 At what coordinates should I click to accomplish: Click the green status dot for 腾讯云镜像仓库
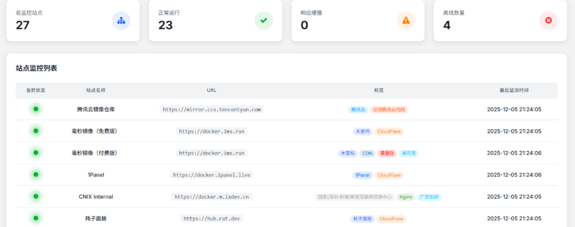click(36, 109)
